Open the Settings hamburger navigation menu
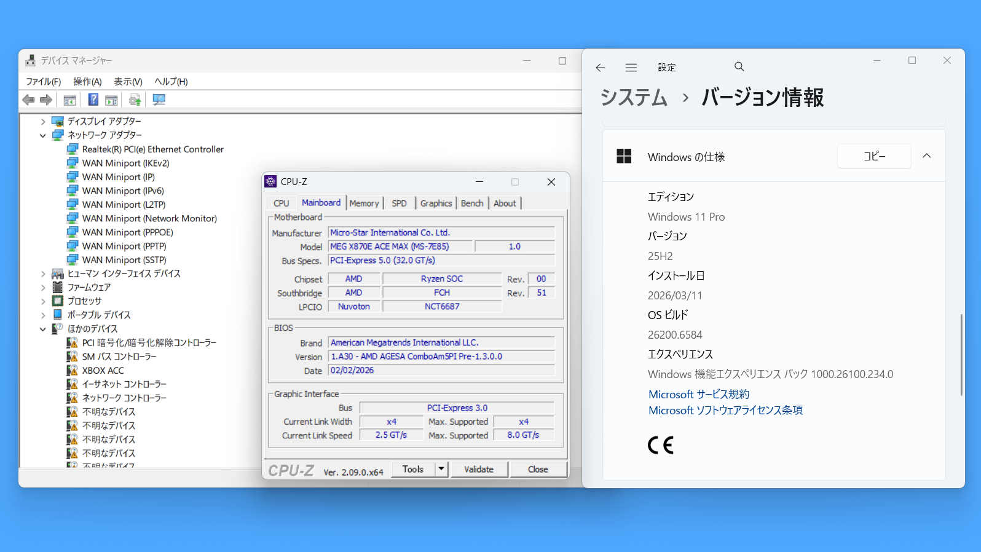The image size is (981, 552). click(x=631, y=68)
